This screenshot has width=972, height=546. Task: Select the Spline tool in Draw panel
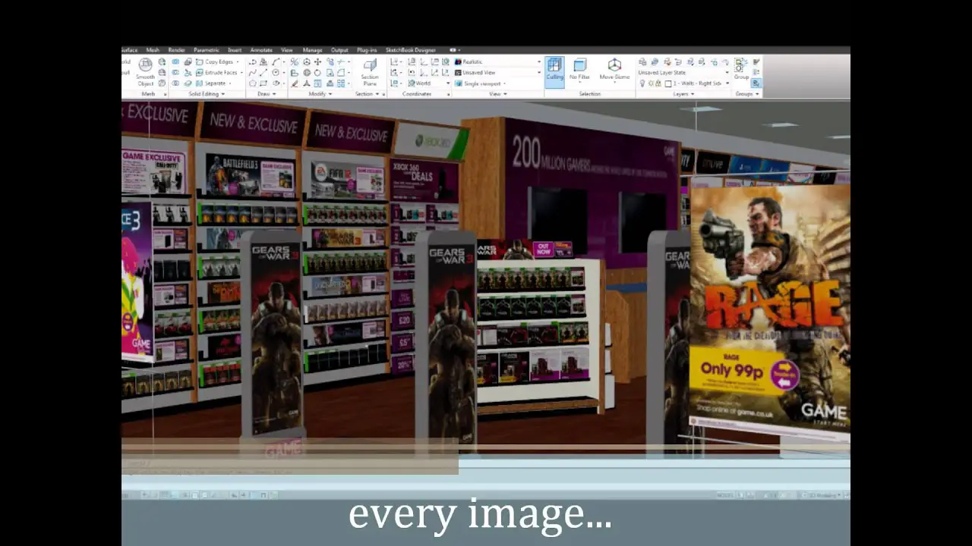tap(253, 72)
